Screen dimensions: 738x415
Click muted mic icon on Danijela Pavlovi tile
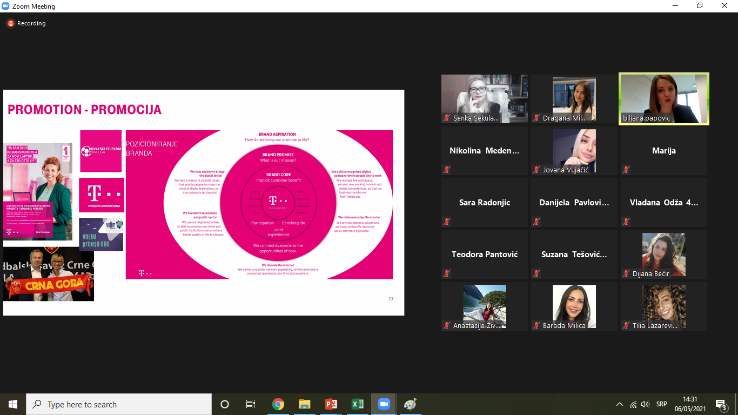pyautogui.click(x=536, y=222)
